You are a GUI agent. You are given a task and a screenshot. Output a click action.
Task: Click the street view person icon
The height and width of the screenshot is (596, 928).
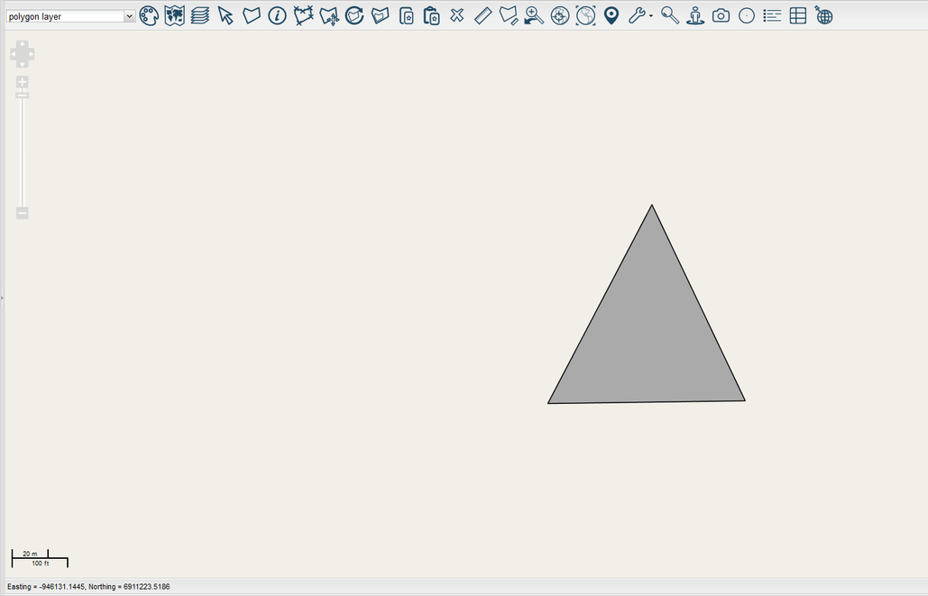[695, 15]
